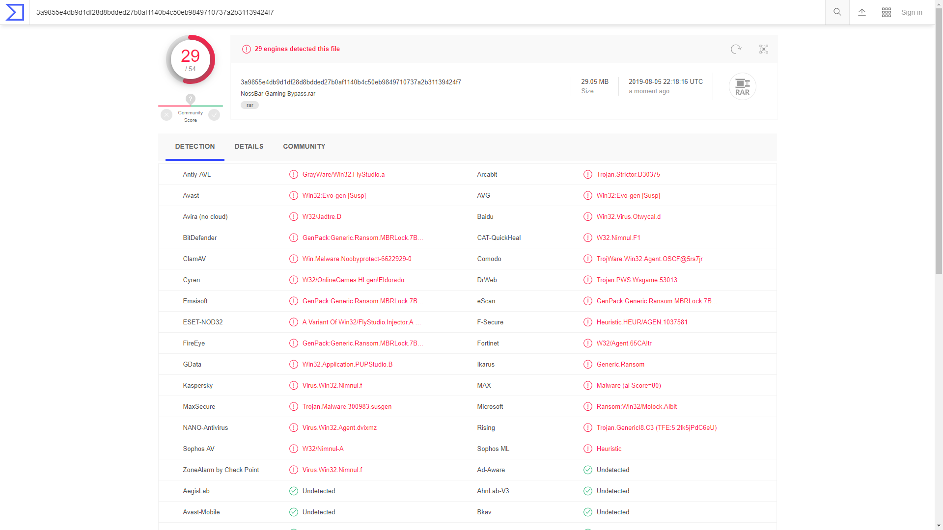Click the Rising detection alert icon
This screenshot has width=943, height=530.
point(588,428)
